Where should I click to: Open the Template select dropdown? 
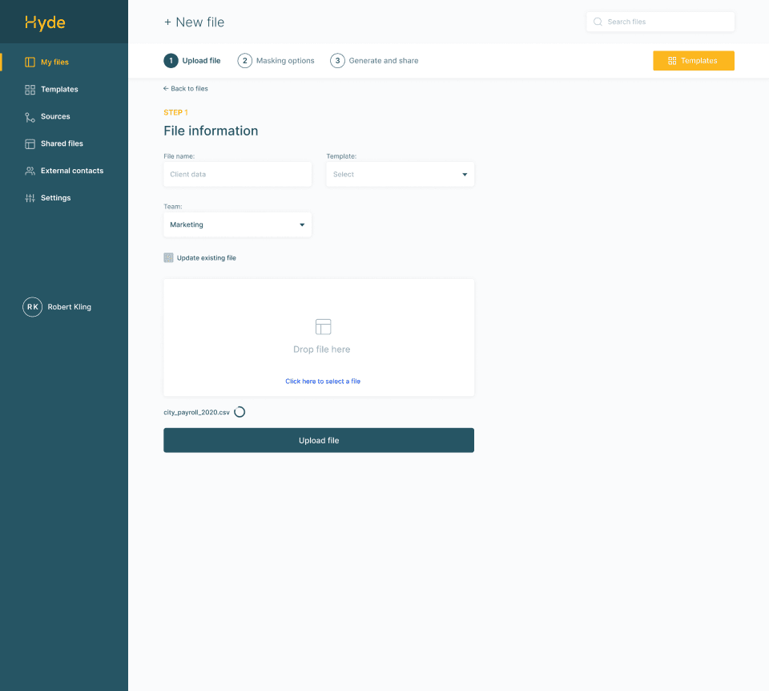(400, 174)
